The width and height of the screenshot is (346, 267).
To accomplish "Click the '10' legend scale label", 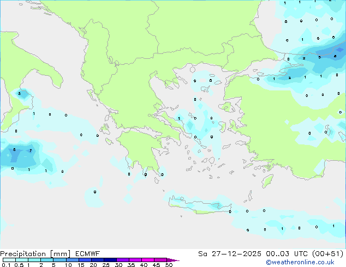I will [x=68, y=265].
